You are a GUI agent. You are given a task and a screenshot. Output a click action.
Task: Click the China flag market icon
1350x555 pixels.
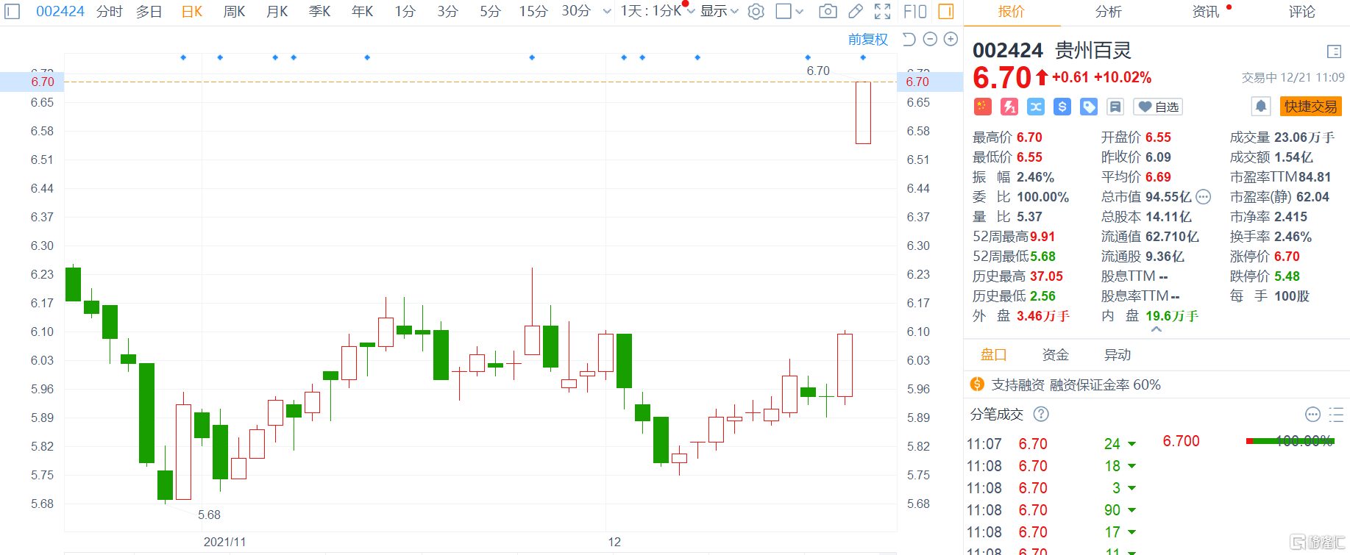tap(982, 107)
